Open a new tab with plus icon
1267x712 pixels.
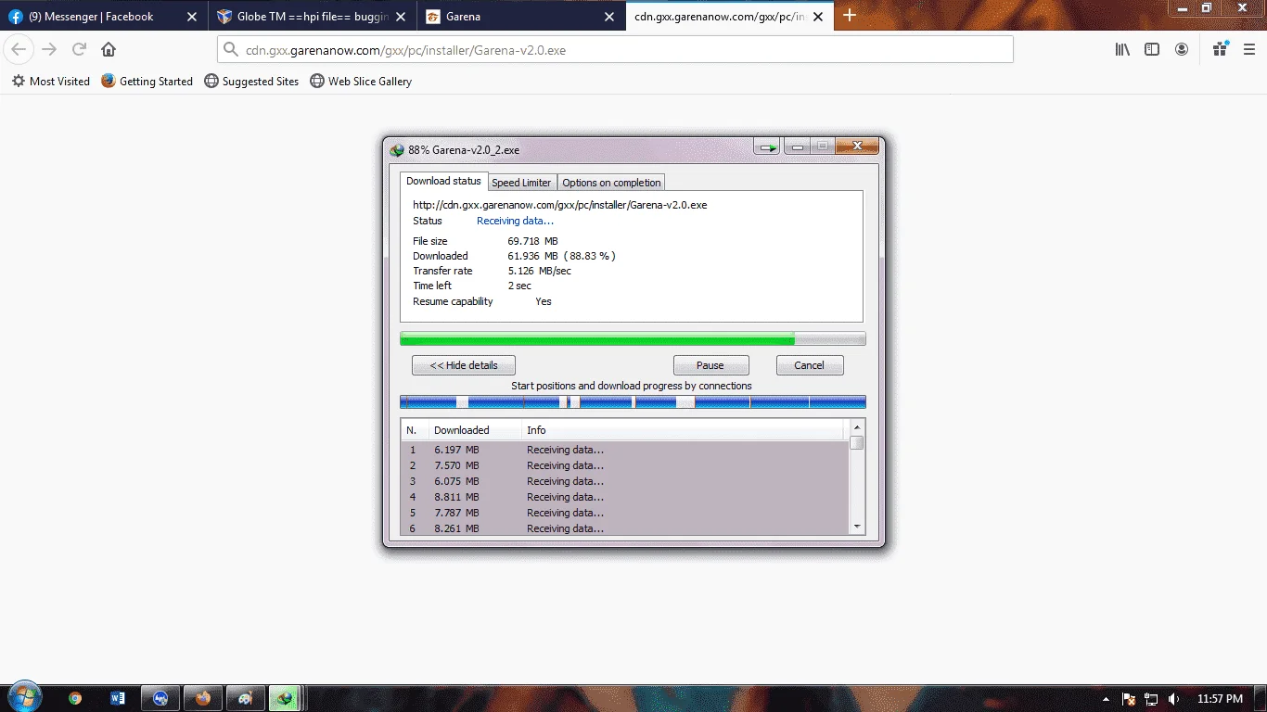(850, 16)
